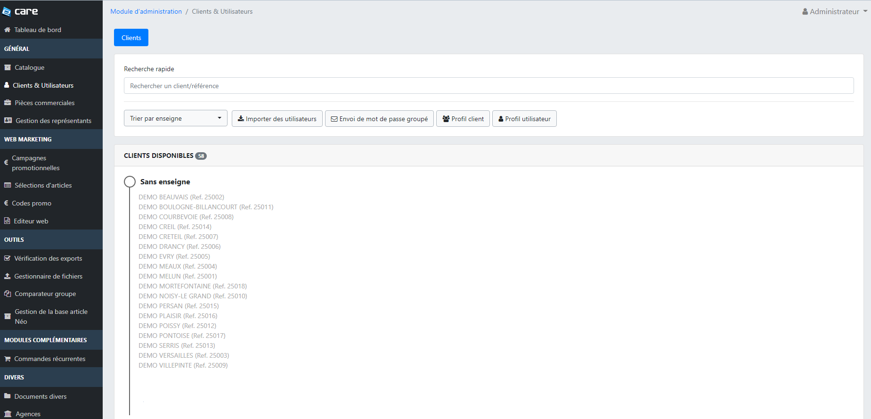The image size is (871, 419).
Task: Click Envoi de mot de passe groupé
Action: pos(379,119)
